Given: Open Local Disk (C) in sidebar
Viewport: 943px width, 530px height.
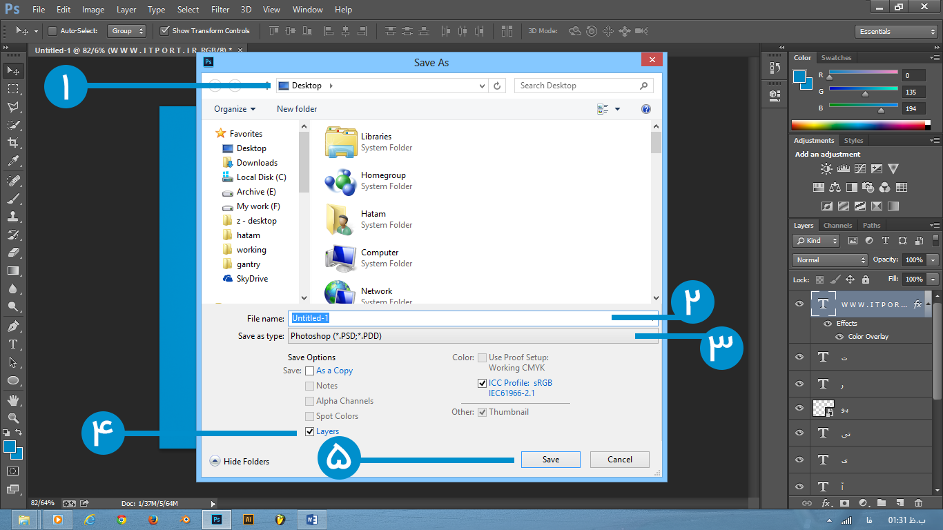Looking at the screenshot, I should [254, 177].
